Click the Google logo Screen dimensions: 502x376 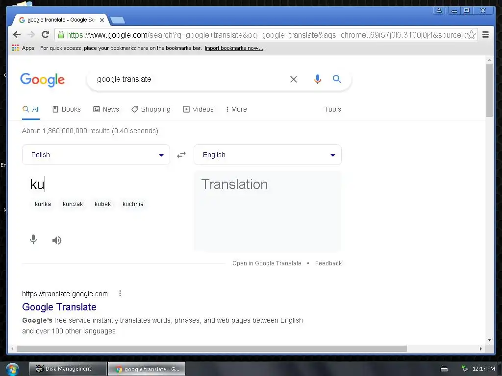pos(42,80)
